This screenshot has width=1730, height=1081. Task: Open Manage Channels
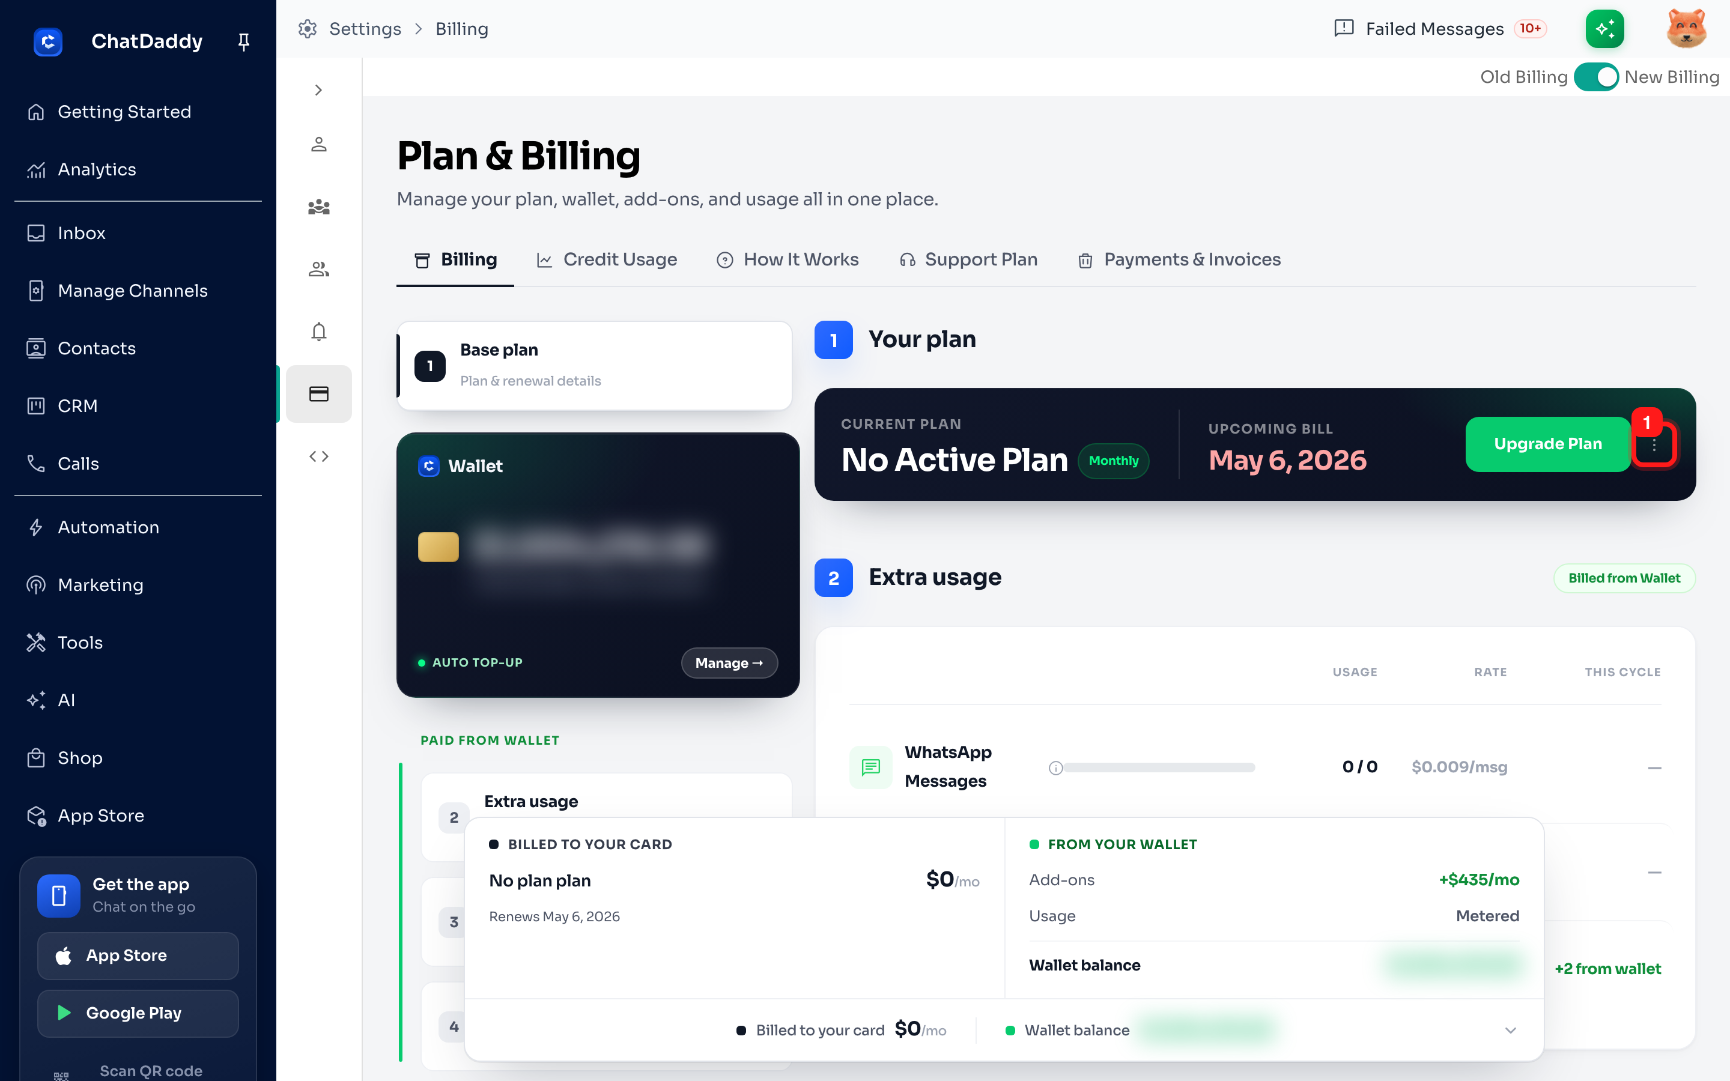138,291
